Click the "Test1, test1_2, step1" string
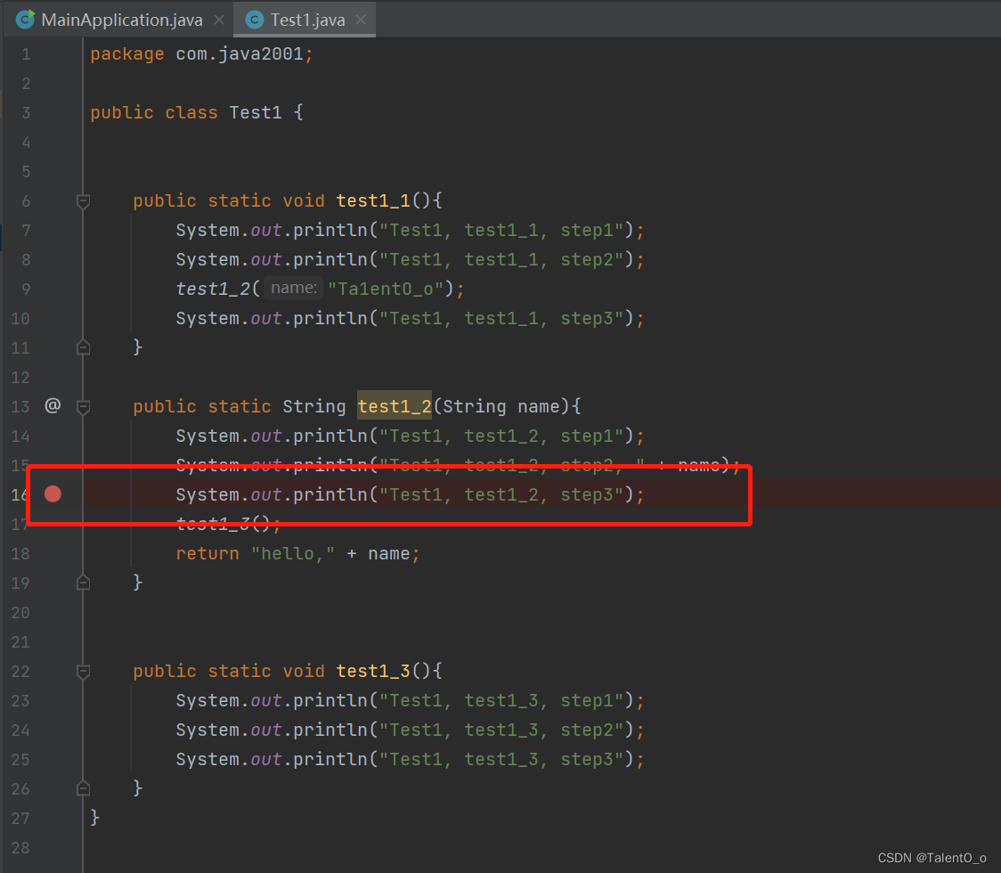The width and height of the screenshot is (1001, 873). [x=501, y=436]
